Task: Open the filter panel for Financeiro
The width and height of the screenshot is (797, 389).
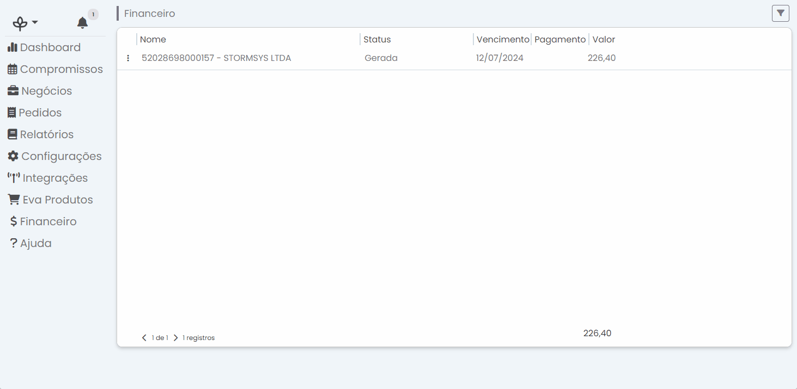Action: 780,13
